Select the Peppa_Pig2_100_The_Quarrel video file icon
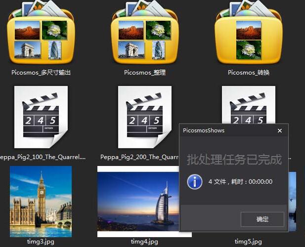 (x=41, y=119)
